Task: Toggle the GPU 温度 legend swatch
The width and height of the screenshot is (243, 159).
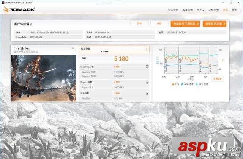Action: point(182,84)
